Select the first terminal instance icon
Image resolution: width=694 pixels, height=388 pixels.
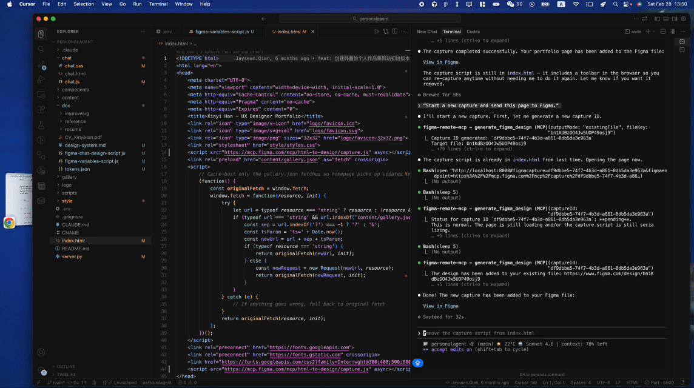[x=682, y=42]
